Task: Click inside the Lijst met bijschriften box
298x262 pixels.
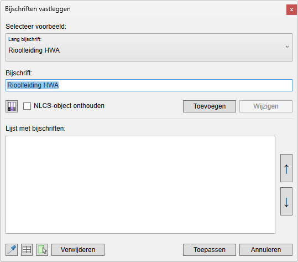Action: pyautogui.click(x=140, y=184)
